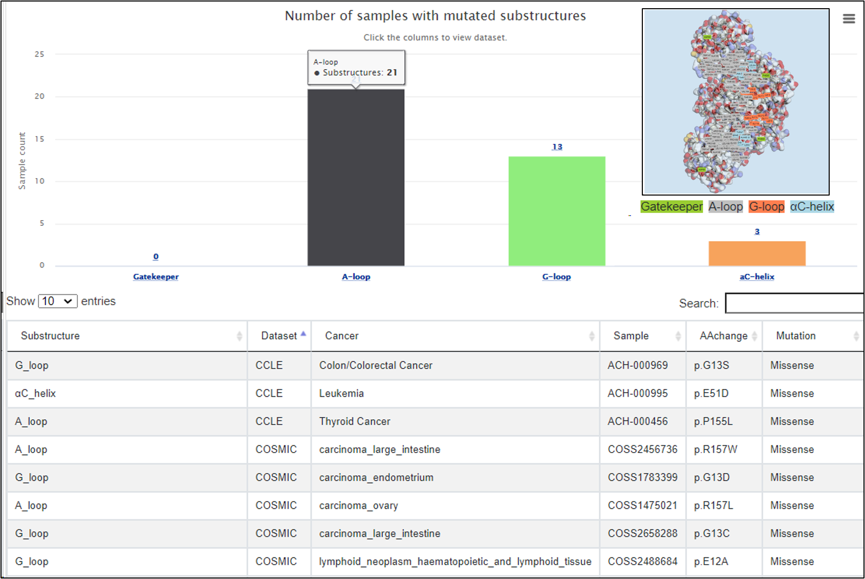Open the A-loop axis label link
Viewport: 865px width, 579px height.
(356, 277)
